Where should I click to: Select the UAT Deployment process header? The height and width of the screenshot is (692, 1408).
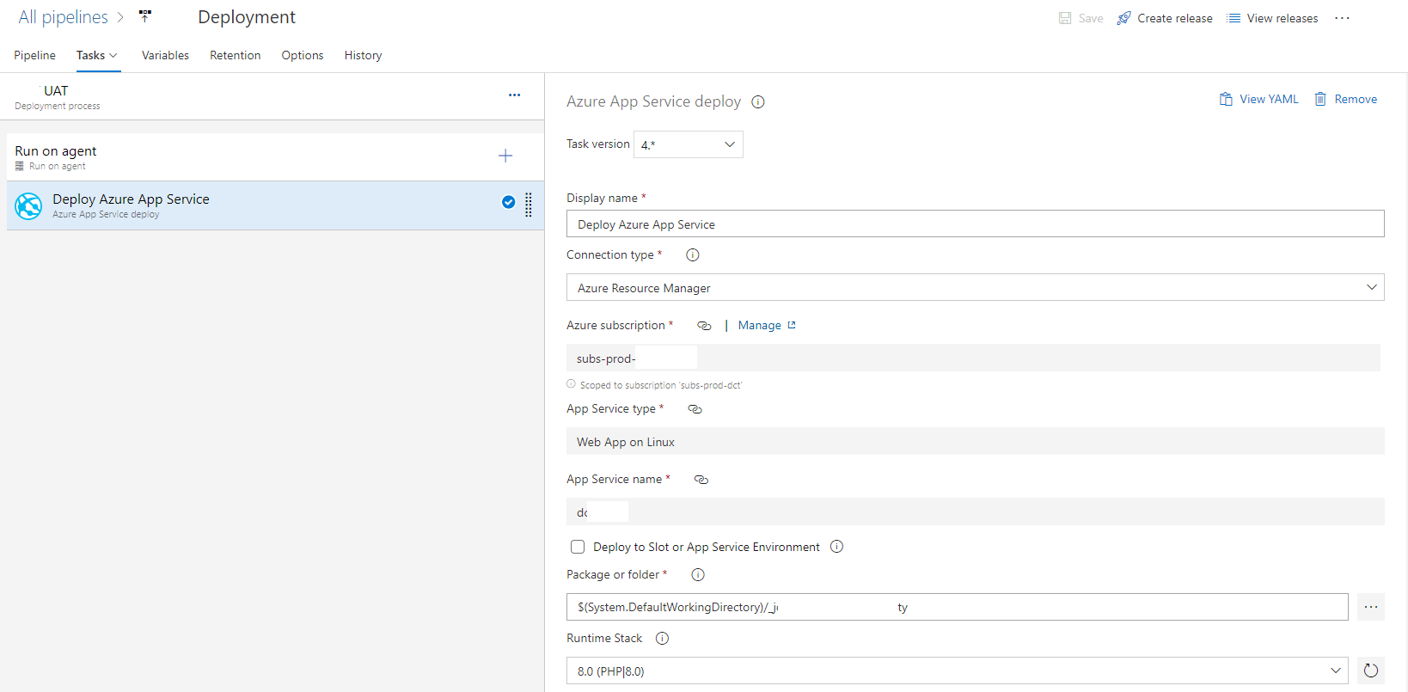point(272,96)
